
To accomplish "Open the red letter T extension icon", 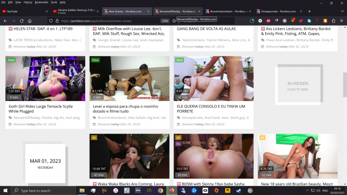I will click(317, 21).
